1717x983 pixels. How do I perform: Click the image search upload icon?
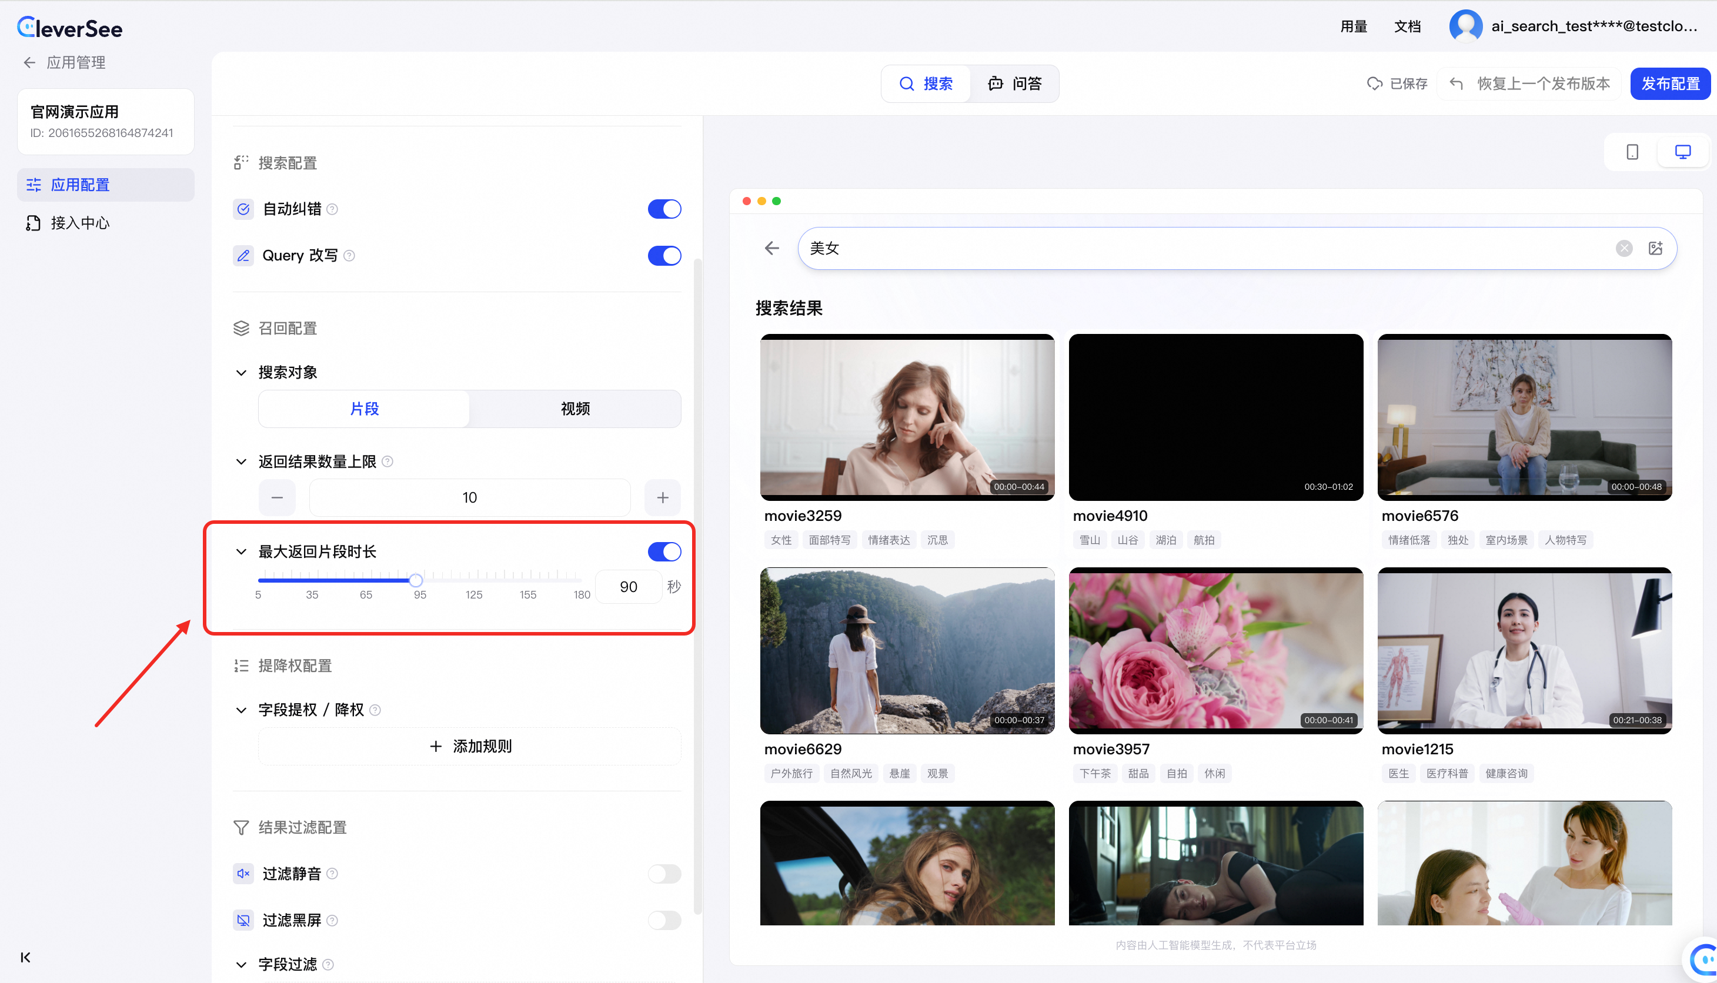(1656, 249)
